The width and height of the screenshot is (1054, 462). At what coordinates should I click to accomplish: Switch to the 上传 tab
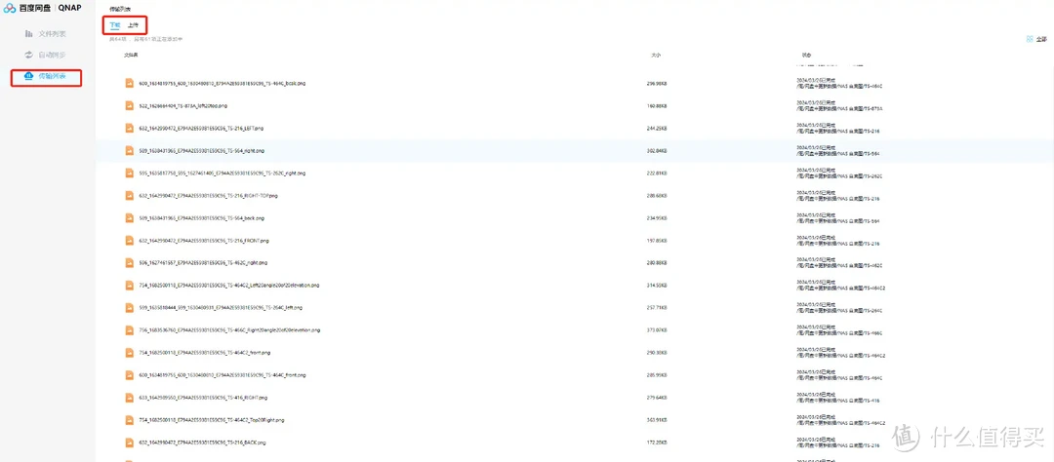click(x=133, y=25)
